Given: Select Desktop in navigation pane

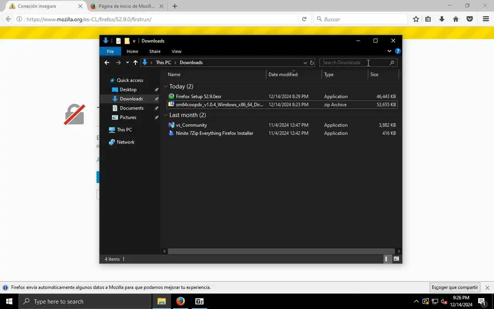Looking at the screenshot, I should pos(128,90).
